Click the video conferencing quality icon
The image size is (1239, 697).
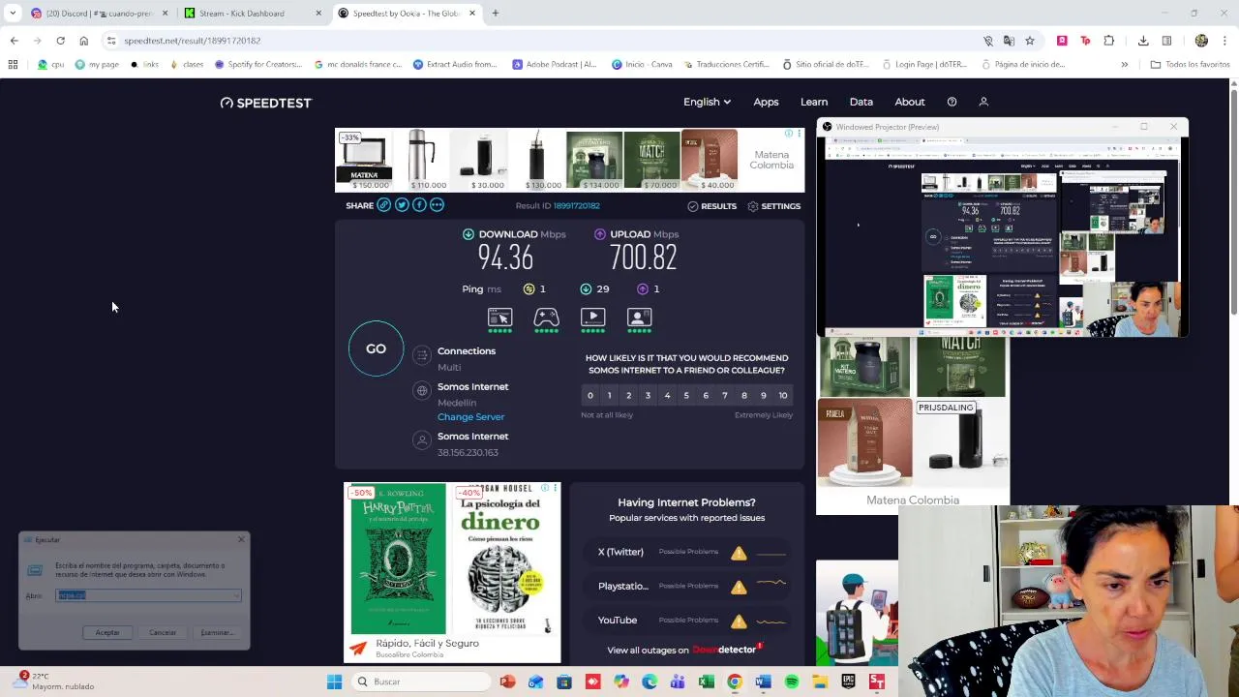point(639,318)
